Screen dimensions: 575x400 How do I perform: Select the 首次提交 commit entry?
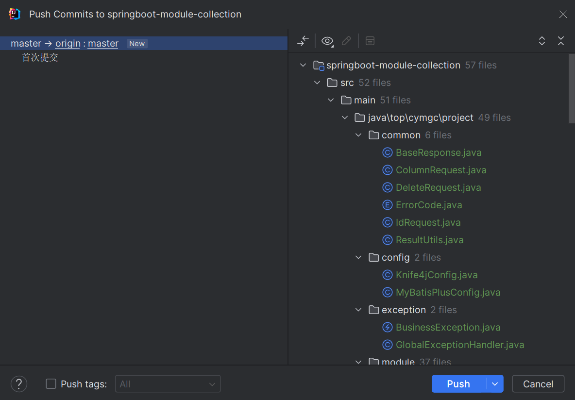click(40, 58)
